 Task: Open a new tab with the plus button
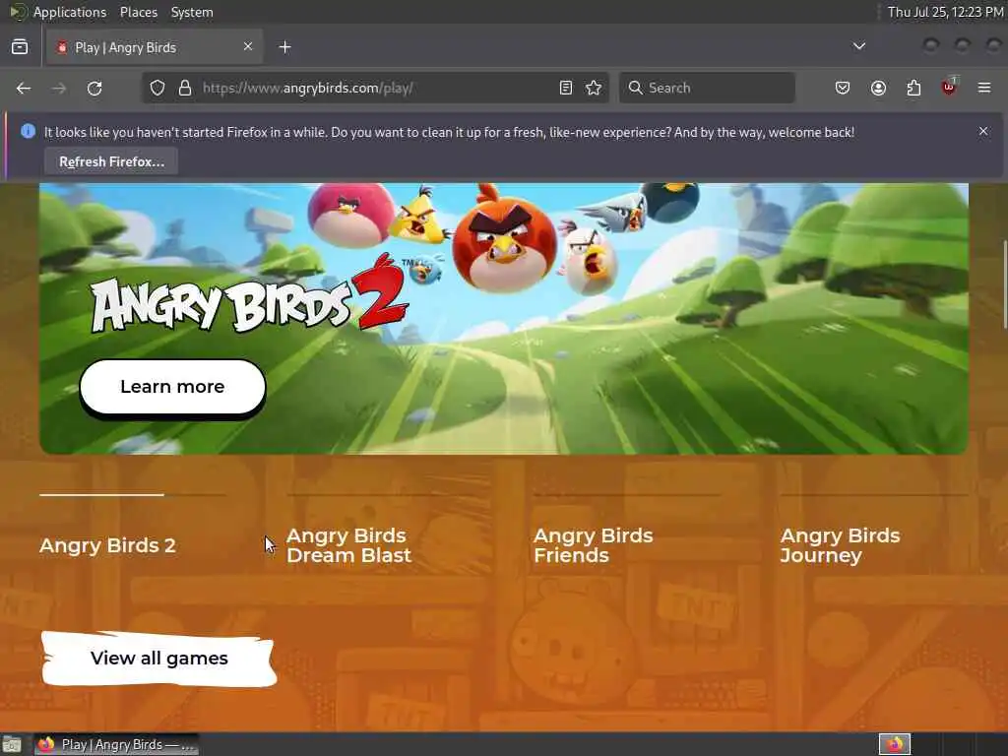284,47
